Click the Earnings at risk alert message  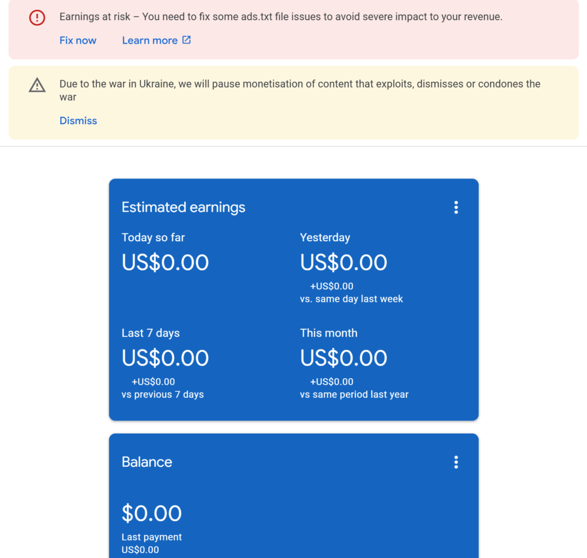pos(281,17)
